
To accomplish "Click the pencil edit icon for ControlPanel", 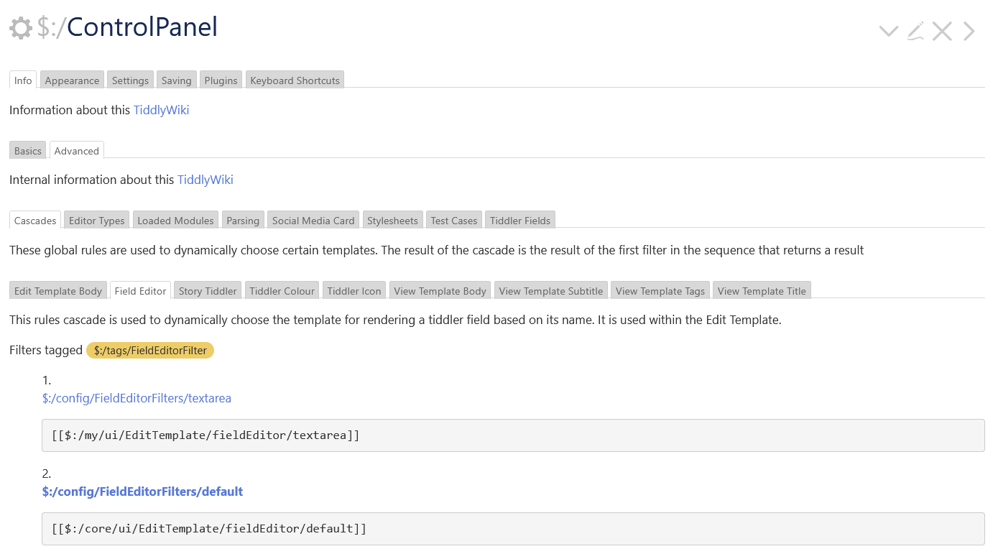I will coord(915,31).
